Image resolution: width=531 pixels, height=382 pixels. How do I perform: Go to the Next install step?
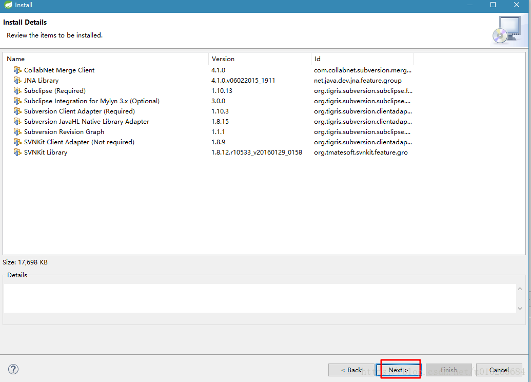coord(398,370)
